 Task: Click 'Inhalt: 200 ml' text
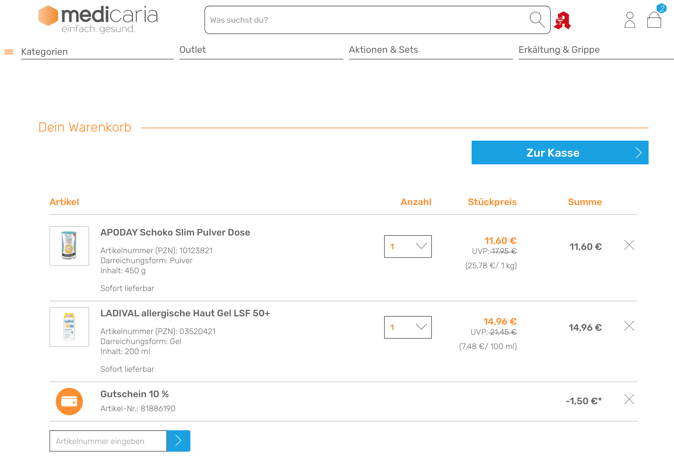tap(125, 351)
